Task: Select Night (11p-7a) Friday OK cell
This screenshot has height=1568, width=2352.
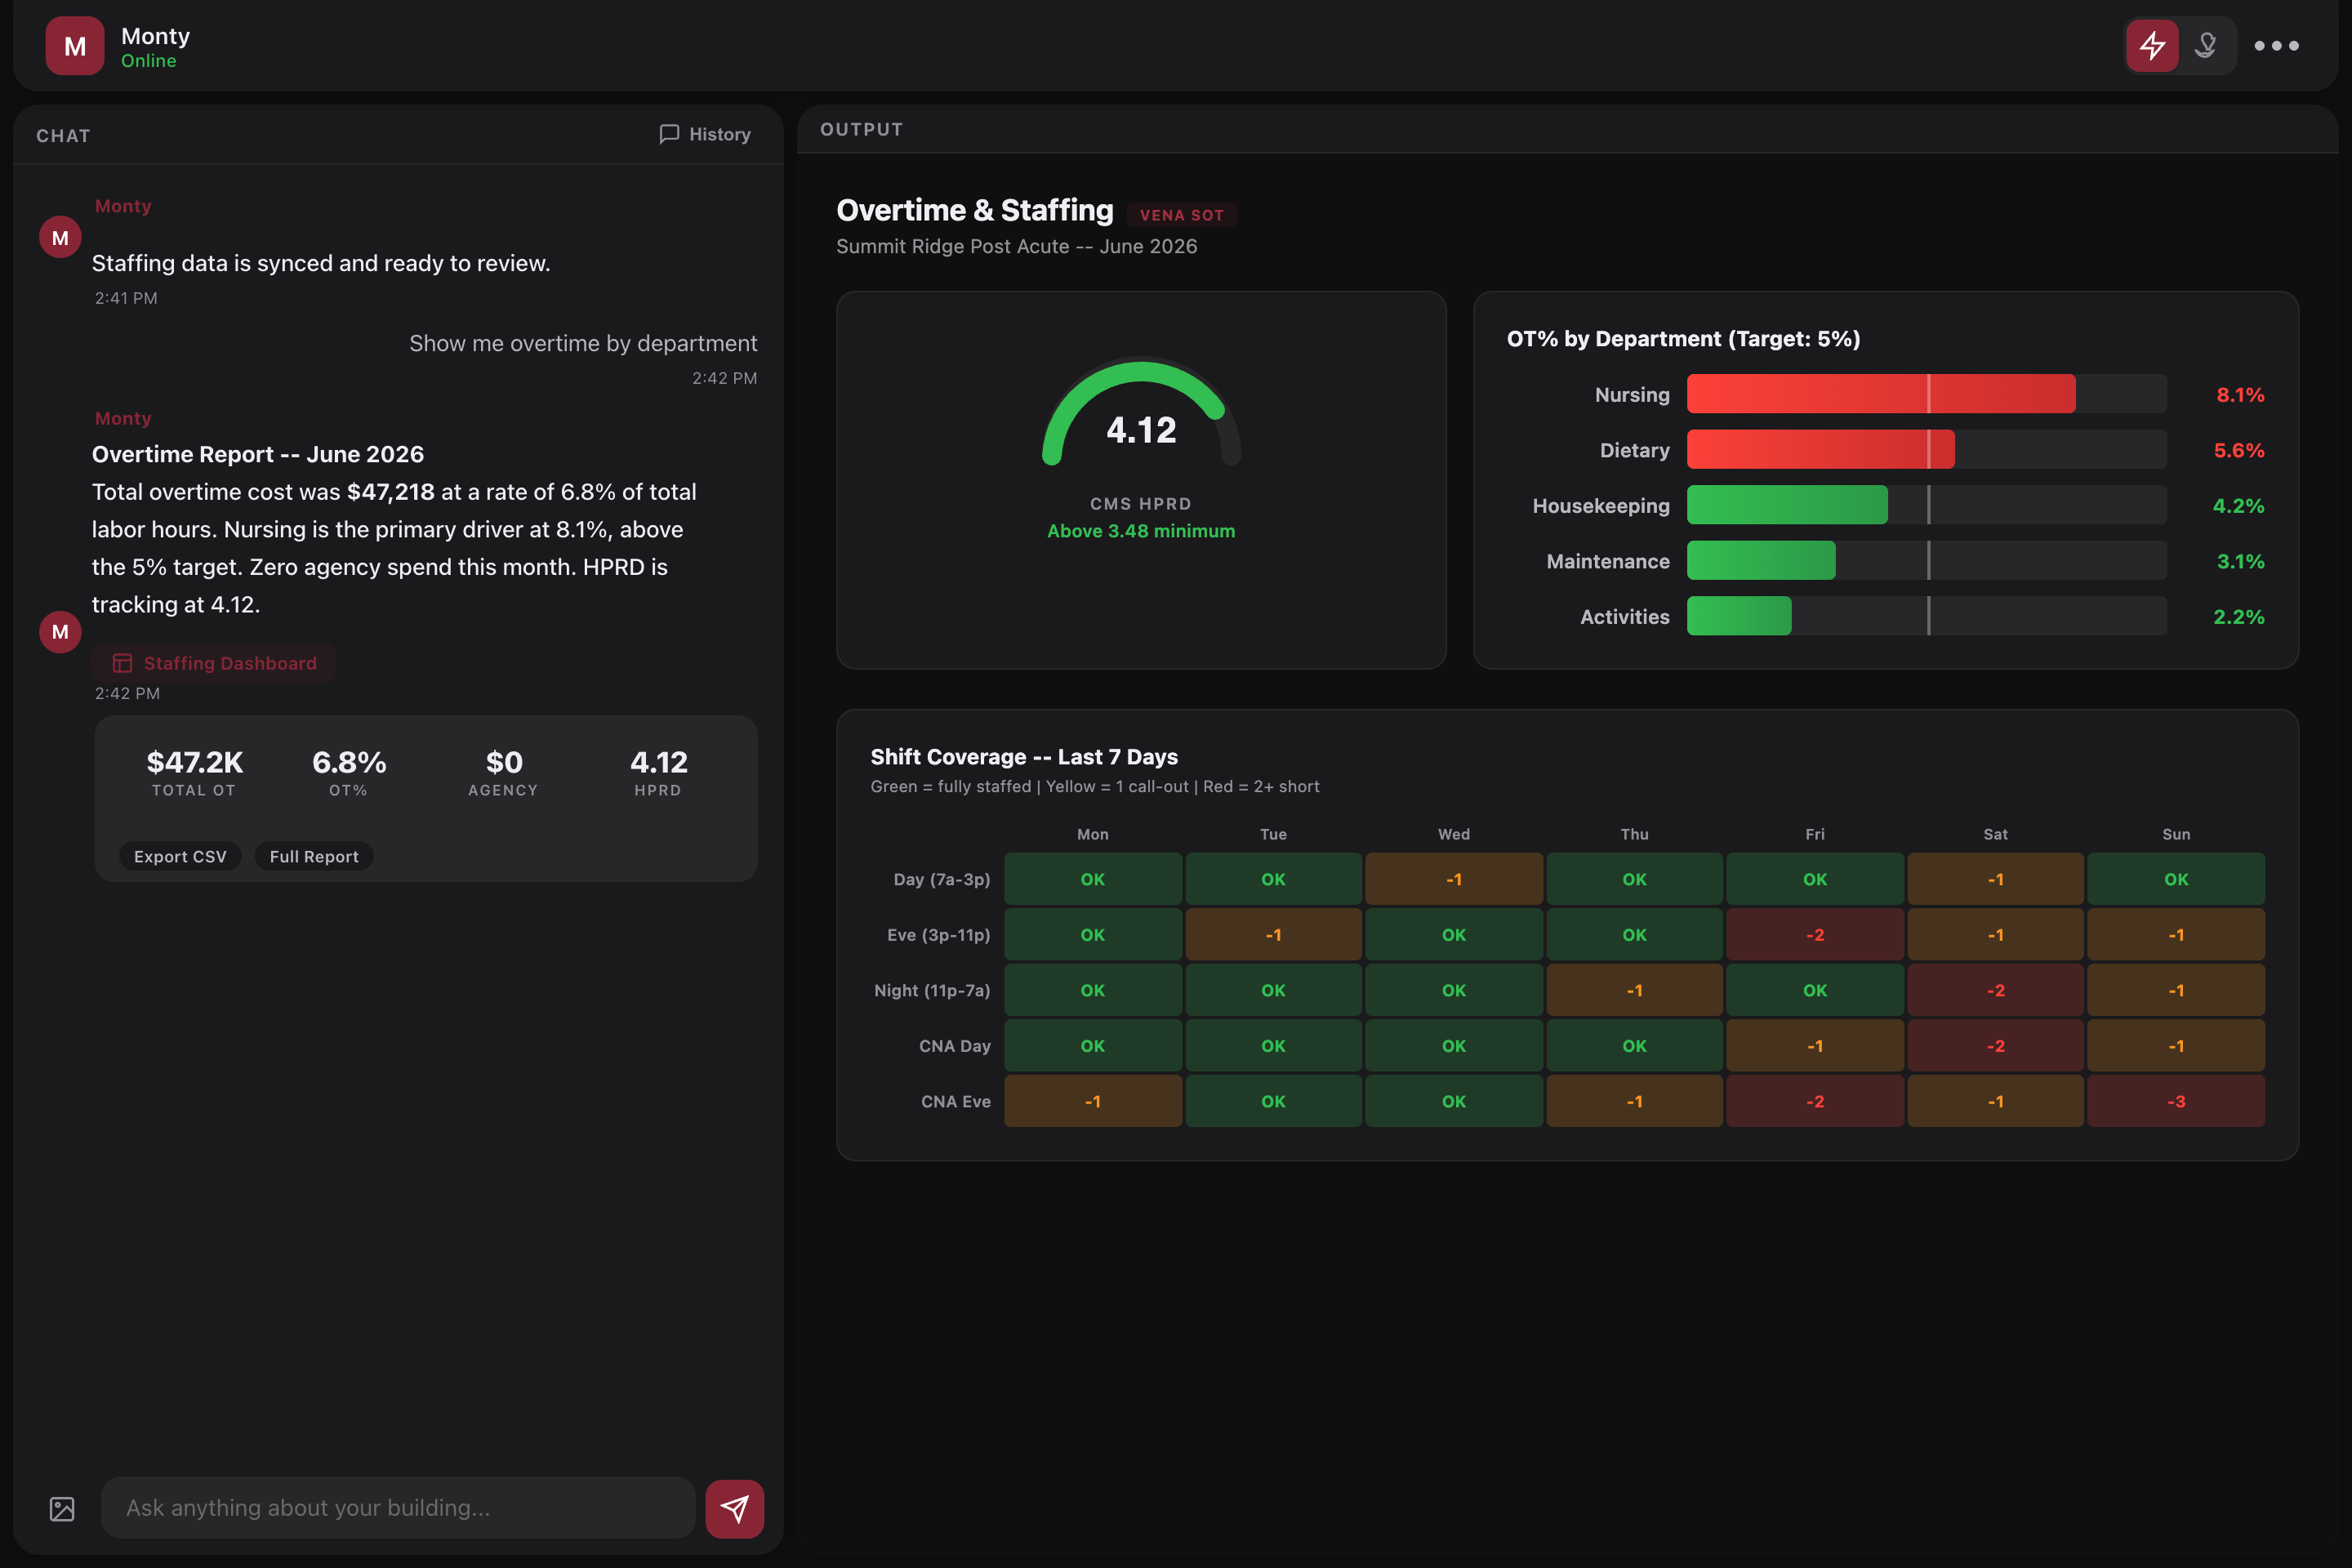Action: tap(1814, 990)
